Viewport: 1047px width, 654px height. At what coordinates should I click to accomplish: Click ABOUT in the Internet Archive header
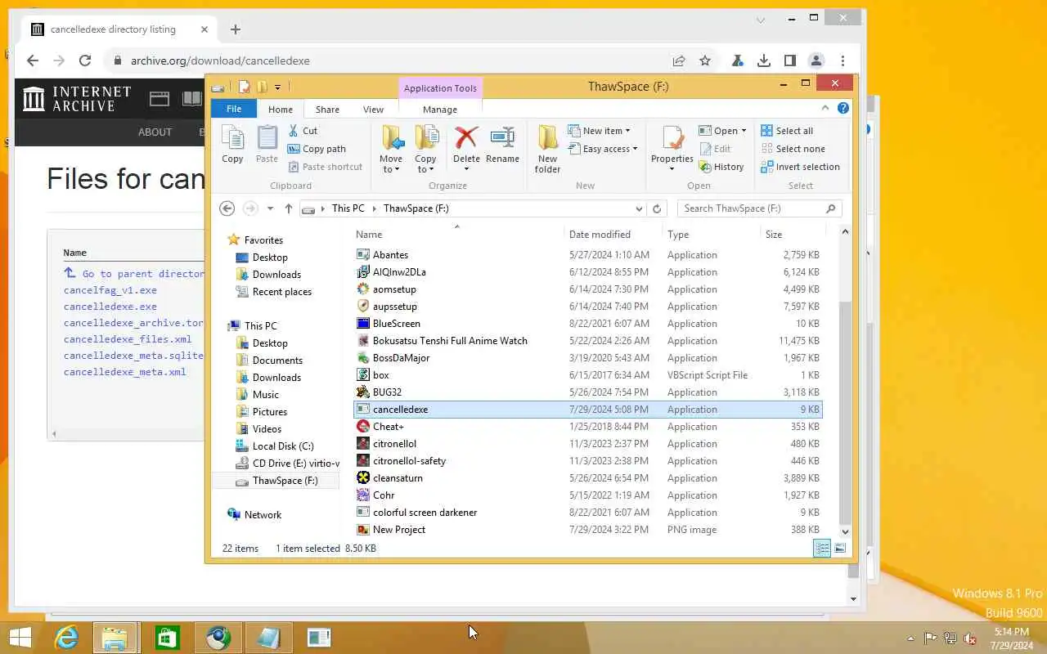click(155, 132)
